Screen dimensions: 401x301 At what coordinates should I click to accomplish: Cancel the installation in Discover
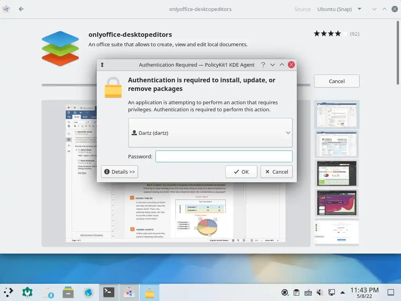(x=336, y=81)
